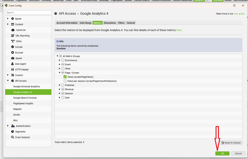
Task: Select PageSpeed Insights in sidebar
Action: 28,103
